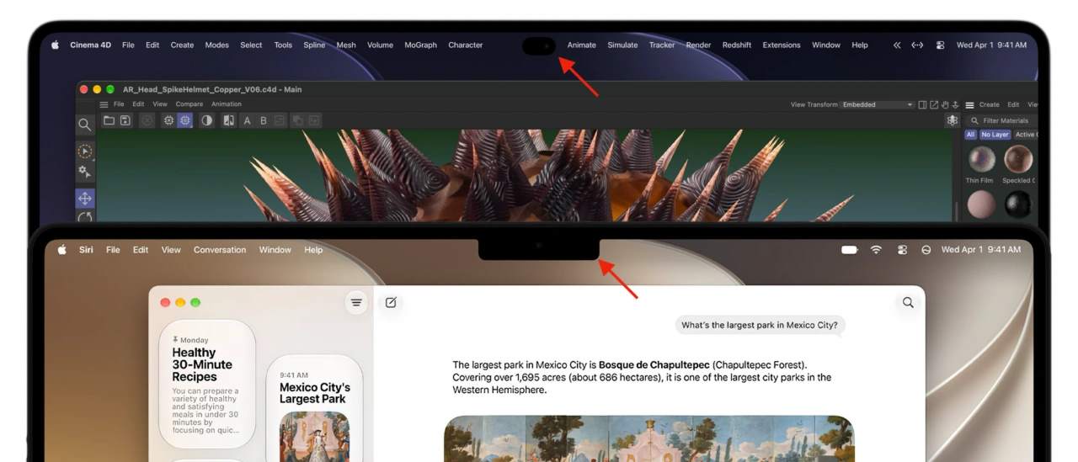Open the Extensions menu in Cinema 4D
The width and height of the screenshot is (1078, 462).
tap(782, 45)
